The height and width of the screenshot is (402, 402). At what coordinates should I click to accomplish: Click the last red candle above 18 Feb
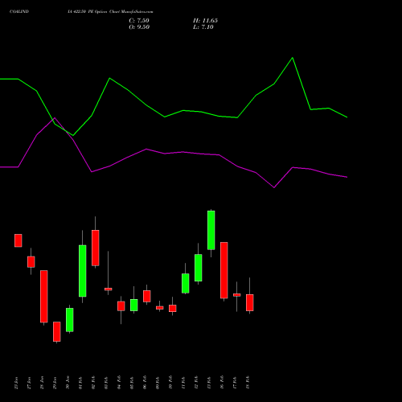(250, 302)
